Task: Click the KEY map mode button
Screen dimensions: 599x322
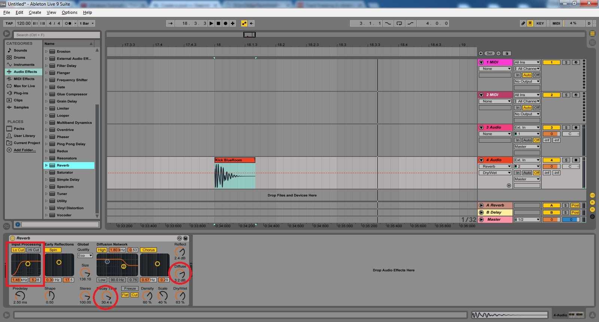Action: [x=540, y=23]
